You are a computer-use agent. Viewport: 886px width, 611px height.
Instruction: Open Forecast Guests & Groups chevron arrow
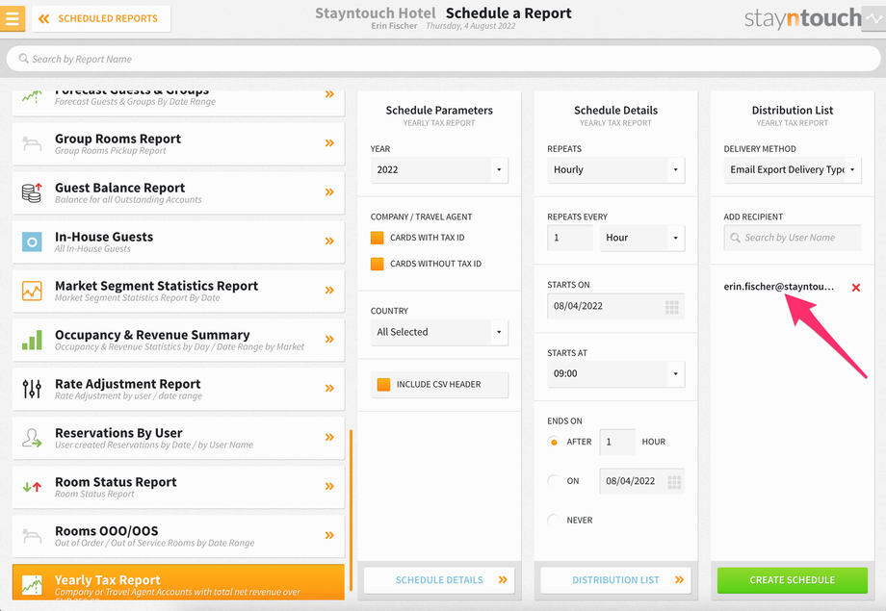329,94
